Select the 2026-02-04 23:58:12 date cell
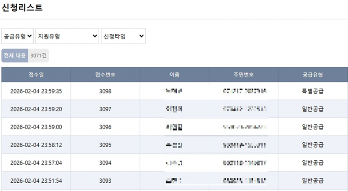Image resolution: width=348 pixels, height=191 pixels. pyautogui.click(x=36, y=145)
